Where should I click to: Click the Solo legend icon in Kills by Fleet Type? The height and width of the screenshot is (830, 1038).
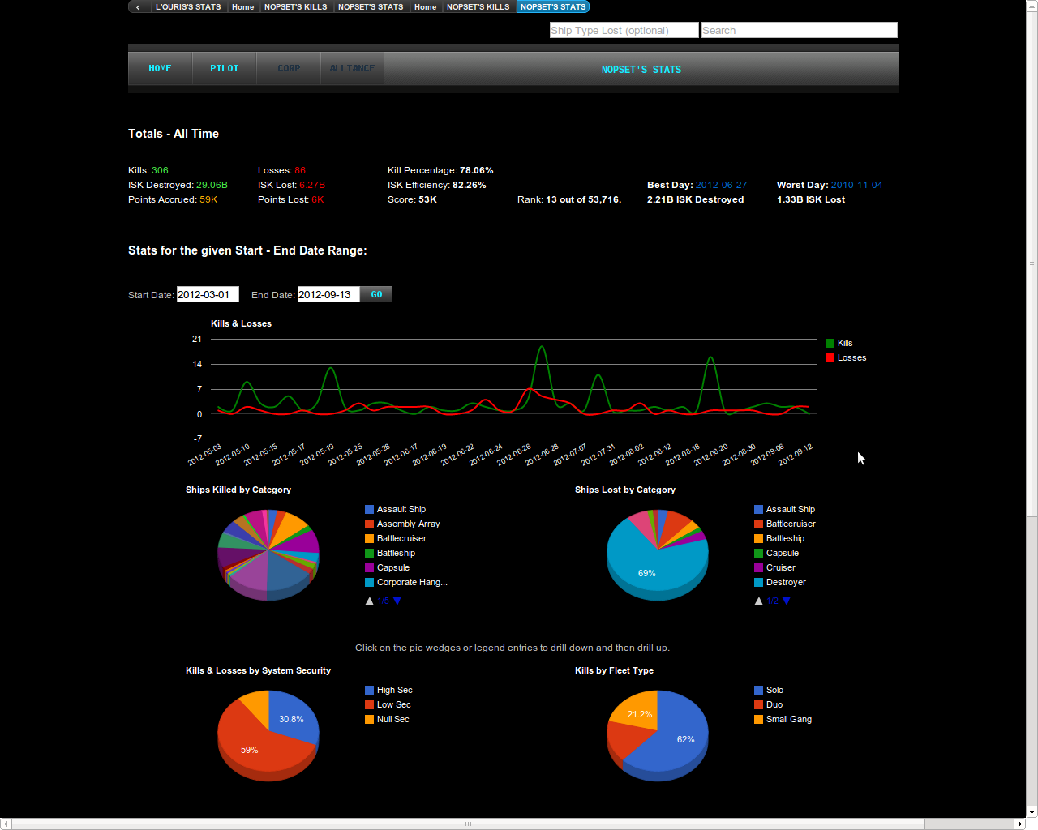pyautogui.click(x=759, y=690)
